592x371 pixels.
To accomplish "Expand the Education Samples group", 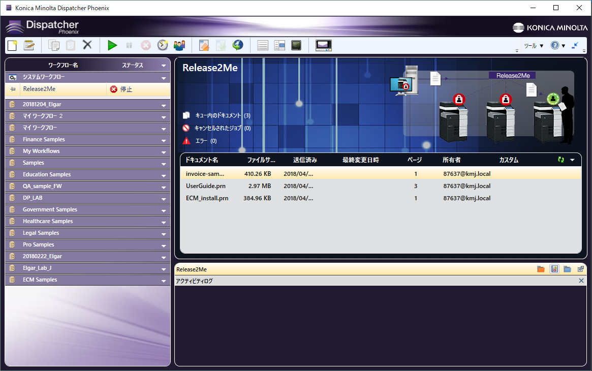I will click(164, 175).
